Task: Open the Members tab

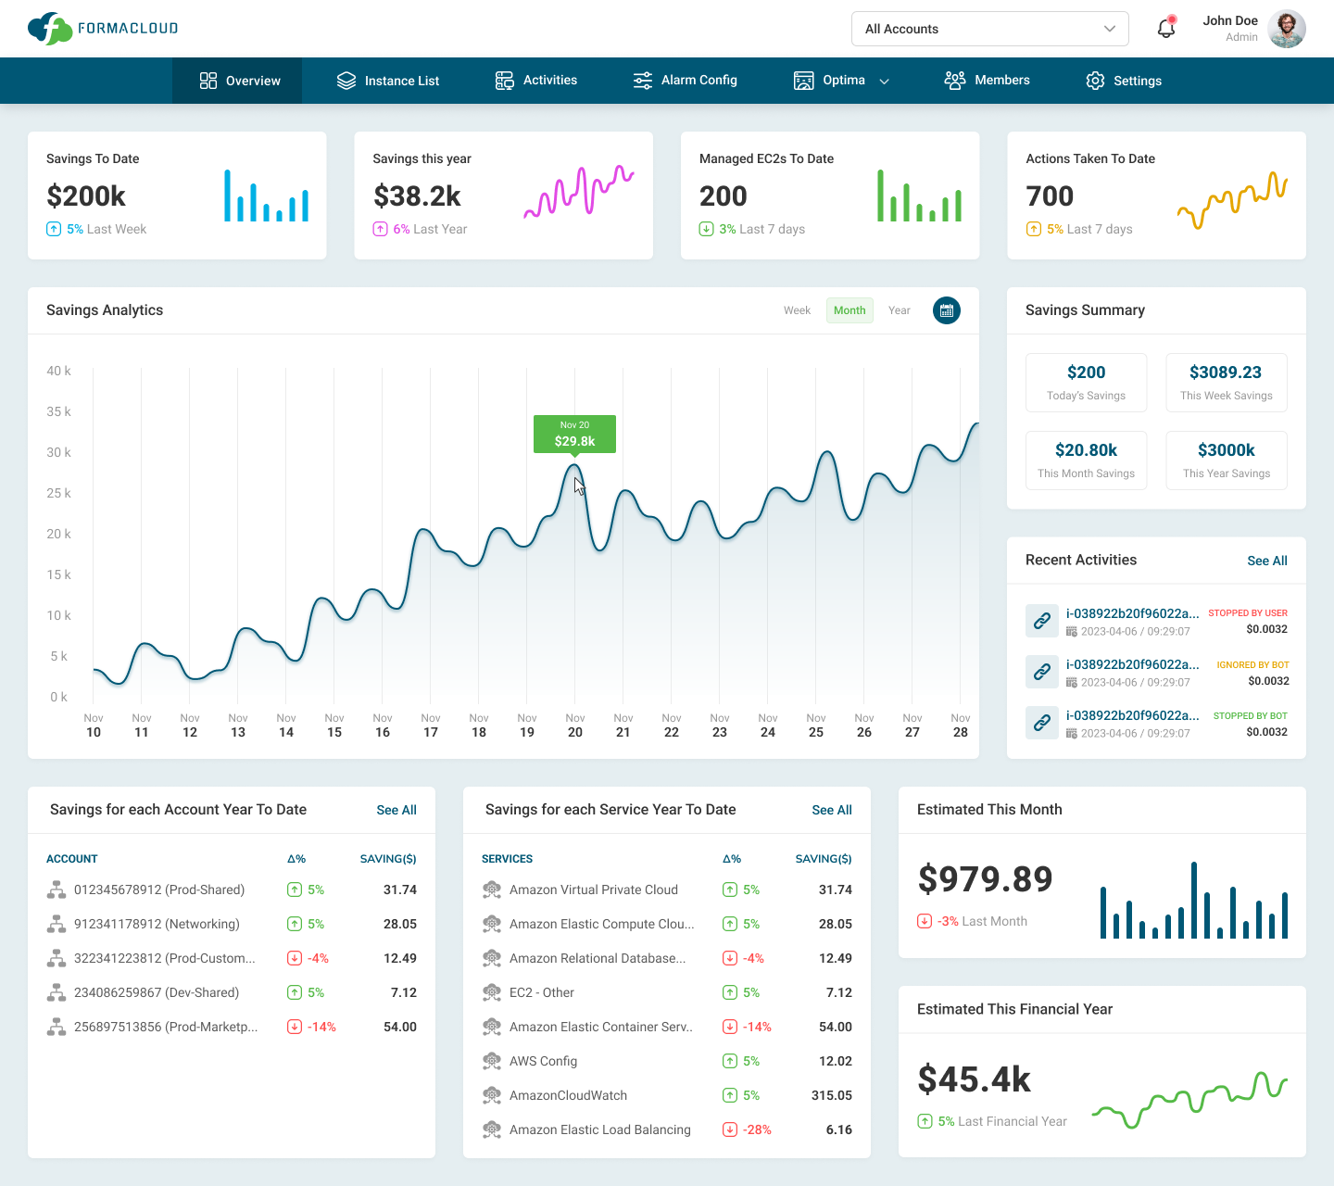Action: [987, 81]
